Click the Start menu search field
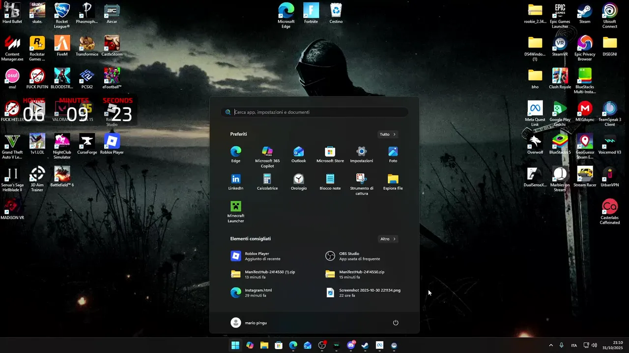This screenshot has height=353, width=629. 314,112
